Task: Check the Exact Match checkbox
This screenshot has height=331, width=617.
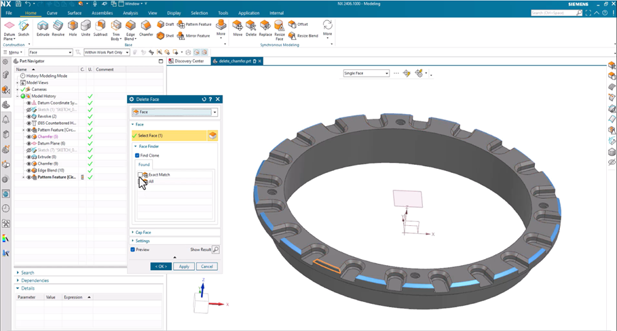Action: (x=140, y=174)
